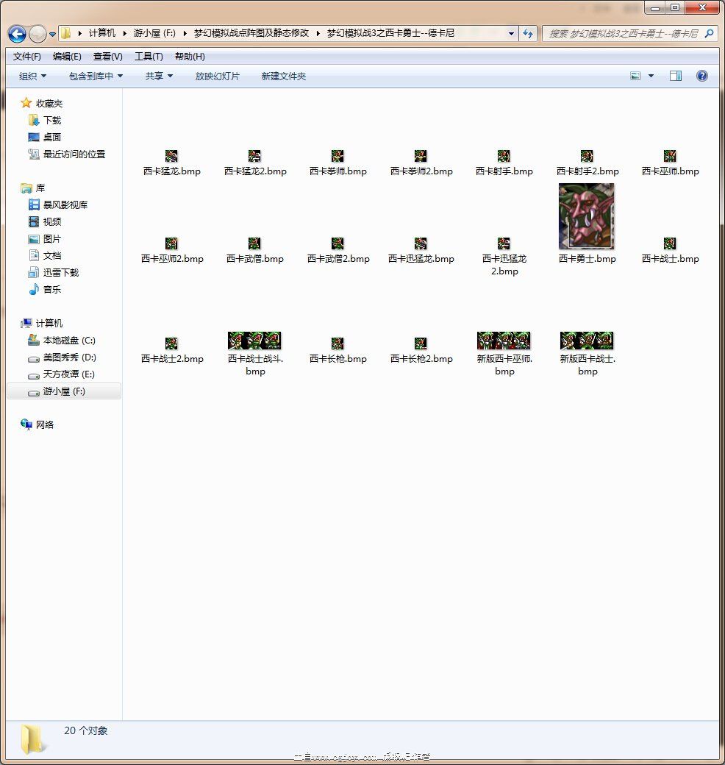Open the 文件(F) menu

click(27, 57)
